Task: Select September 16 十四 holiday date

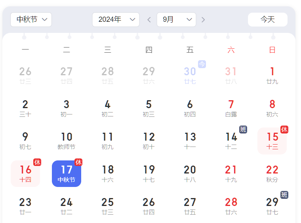Action: (25, 173)
